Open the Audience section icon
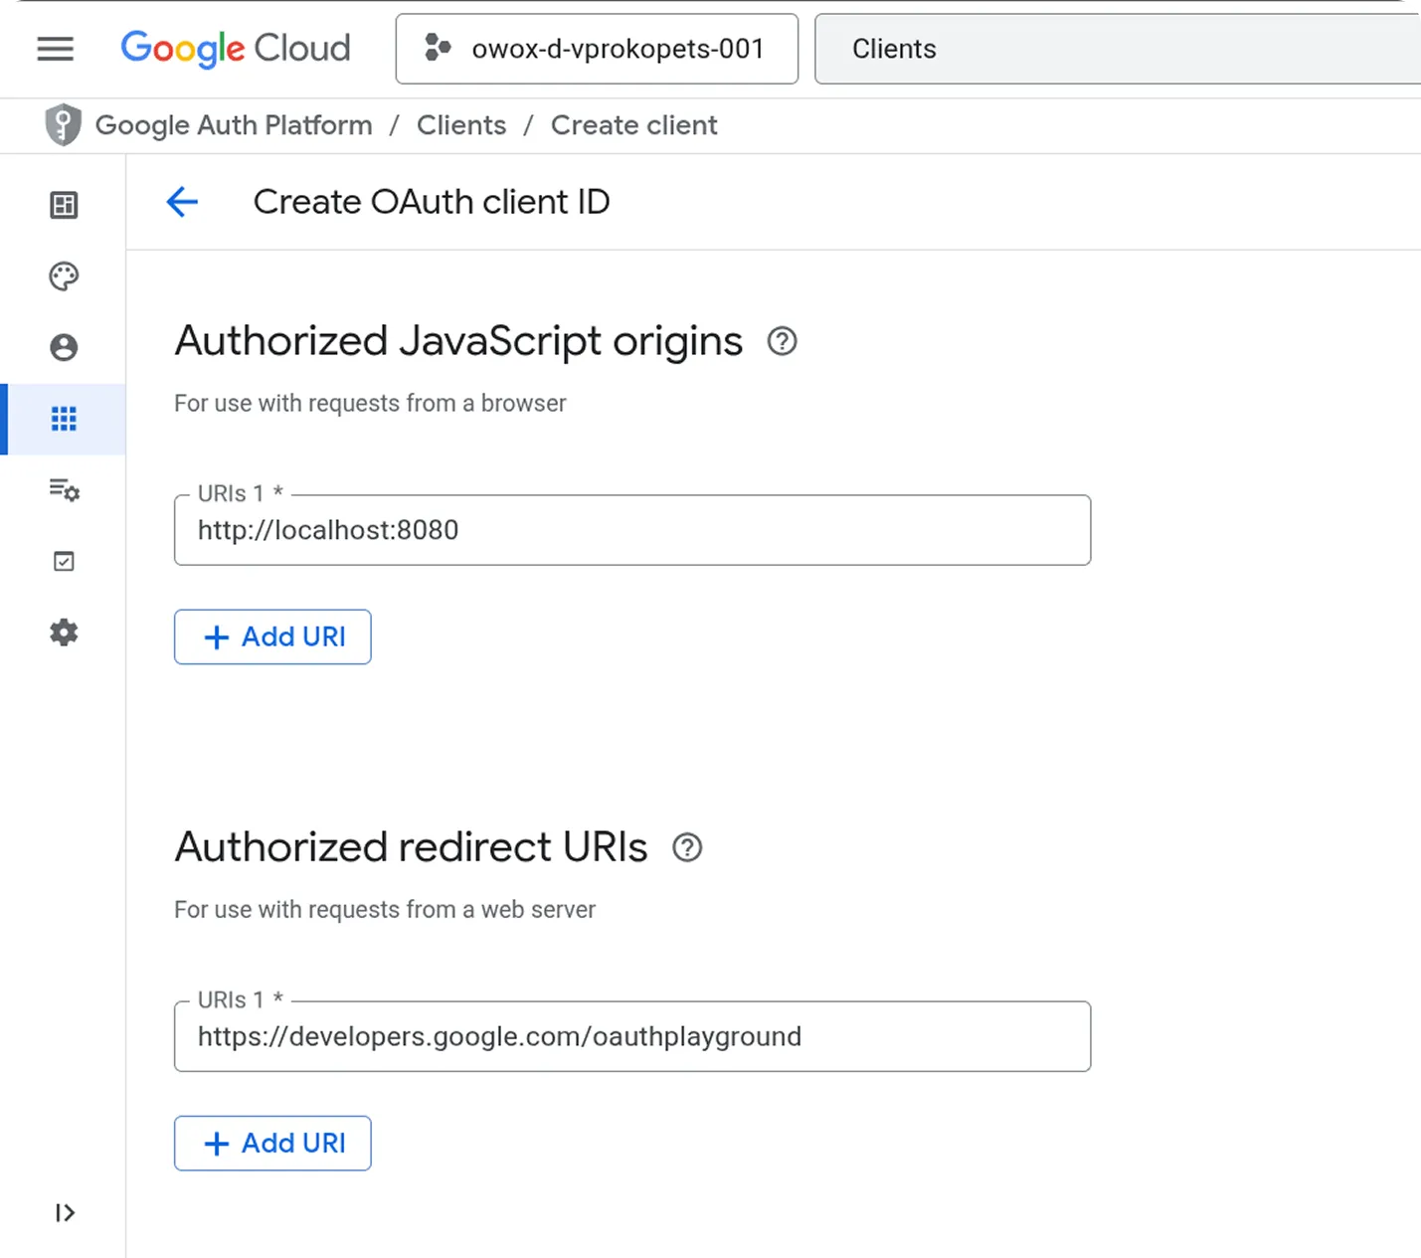The height and width of the screenshot is (1258, 1421). coord(64,348)
